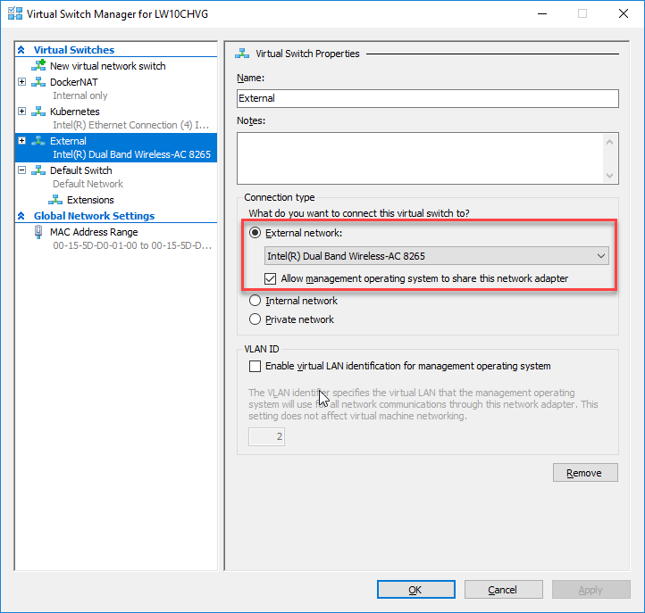This screenshot has width=645, height=613.
Task: Select the Private network radio button
Action: coord(255,319)
